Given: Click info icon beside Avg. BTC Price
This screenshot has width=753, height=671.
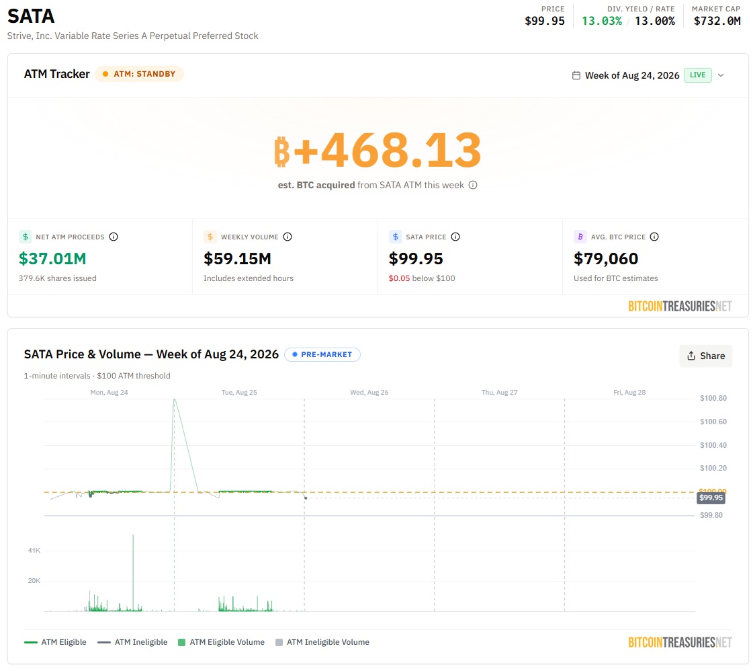Looking at the screenshot, I should tap(654, 237).
